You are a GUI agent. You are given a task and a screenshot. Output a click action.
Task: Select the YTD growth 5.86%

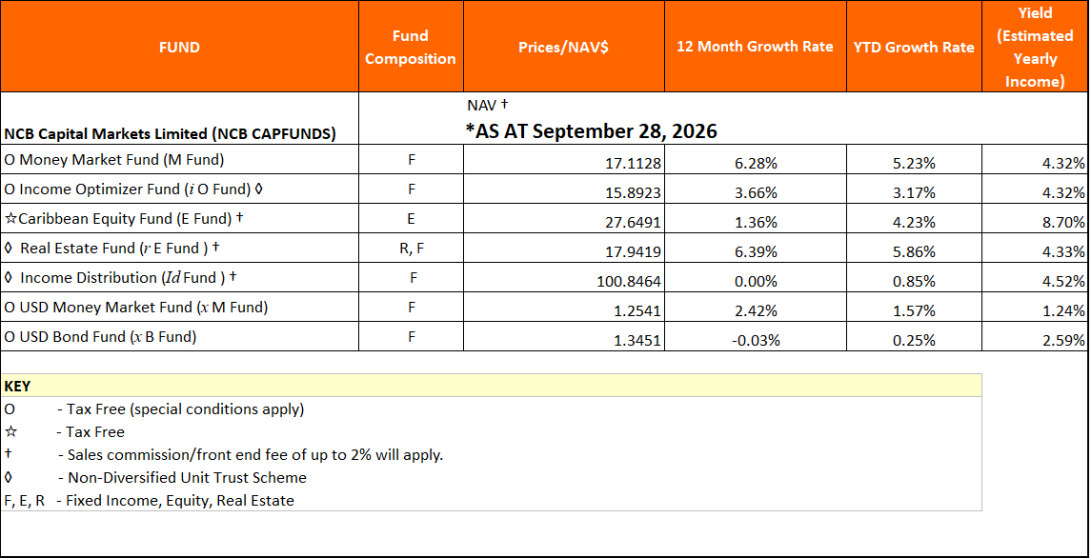[915, 252]
